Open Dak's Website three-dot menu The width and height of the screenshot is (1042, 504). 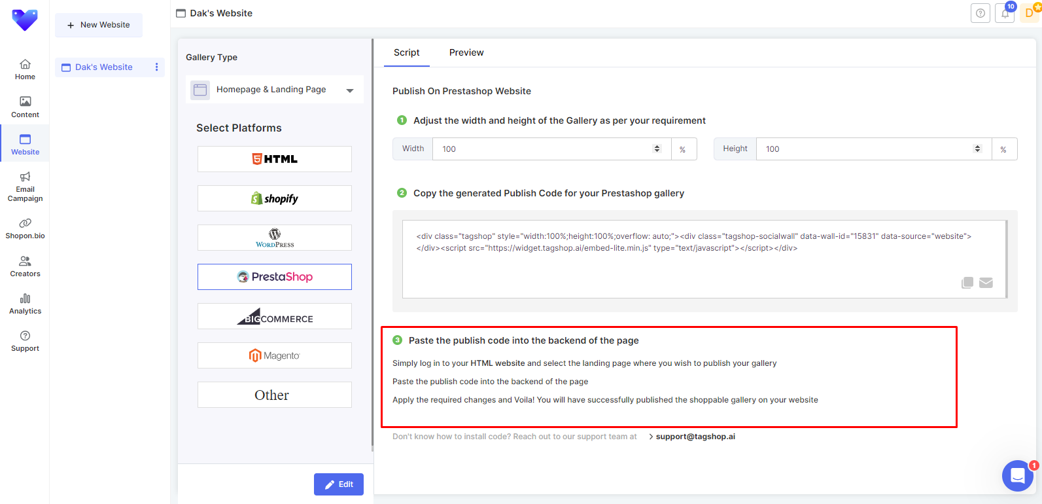(x=156, y=67)
